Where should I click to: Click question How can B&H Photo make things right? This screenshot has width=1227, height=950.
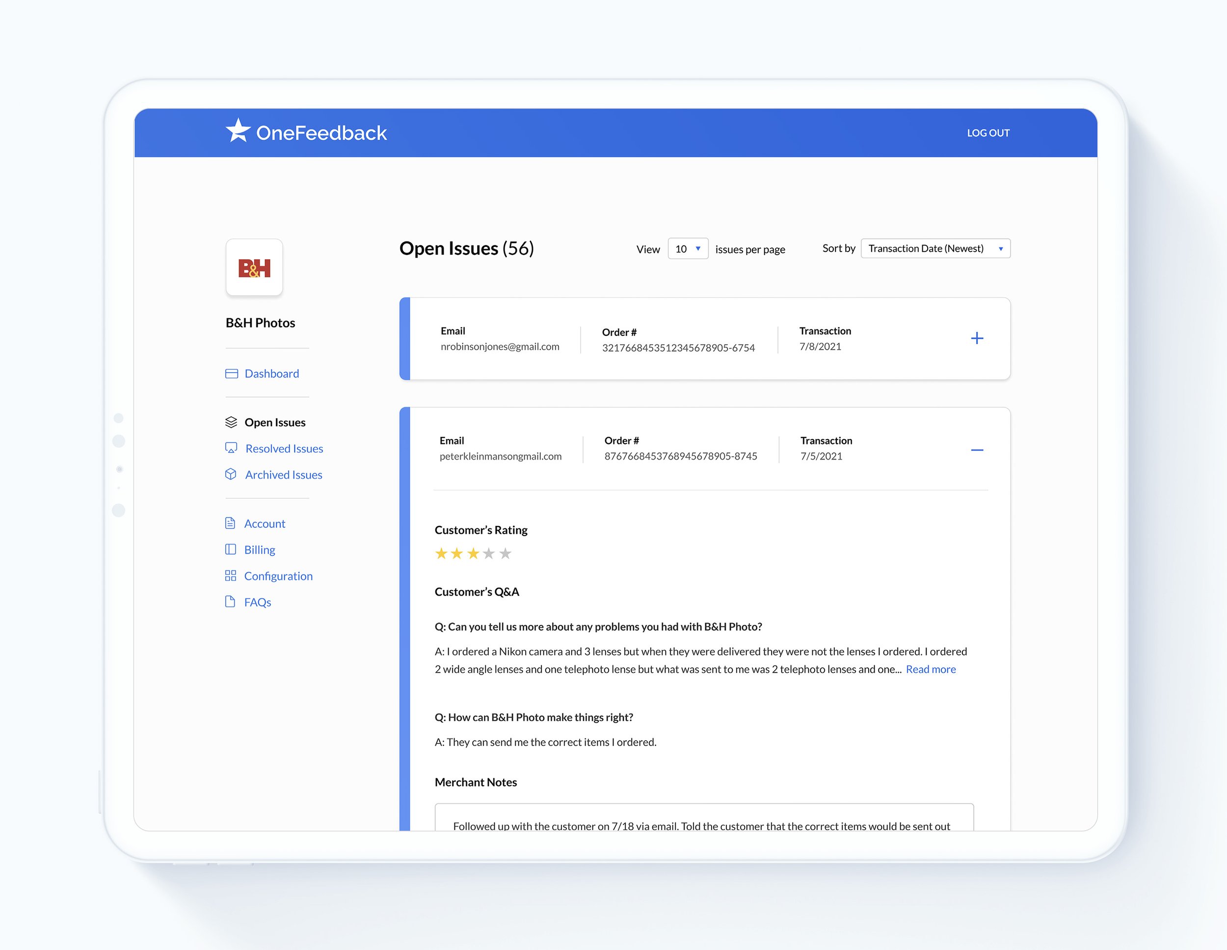tap(533, 717)
